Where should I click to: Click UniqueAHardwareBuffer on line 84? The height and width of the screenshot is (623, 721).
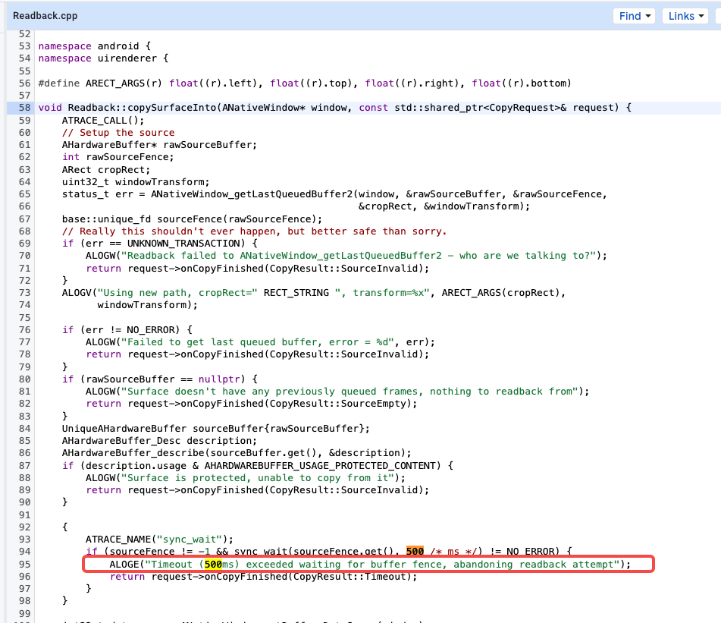pos(124,429)
